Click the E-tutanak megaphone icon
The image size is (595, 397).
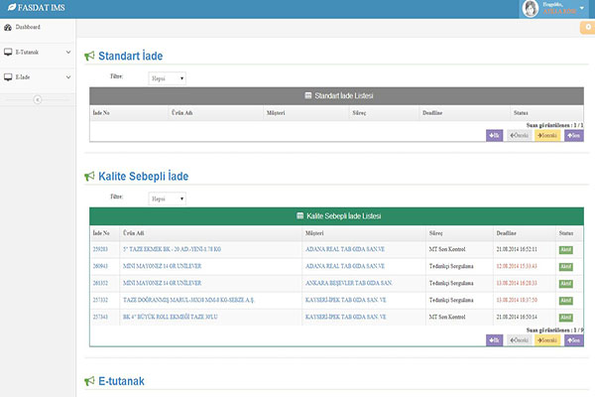[x=89, y=381]
